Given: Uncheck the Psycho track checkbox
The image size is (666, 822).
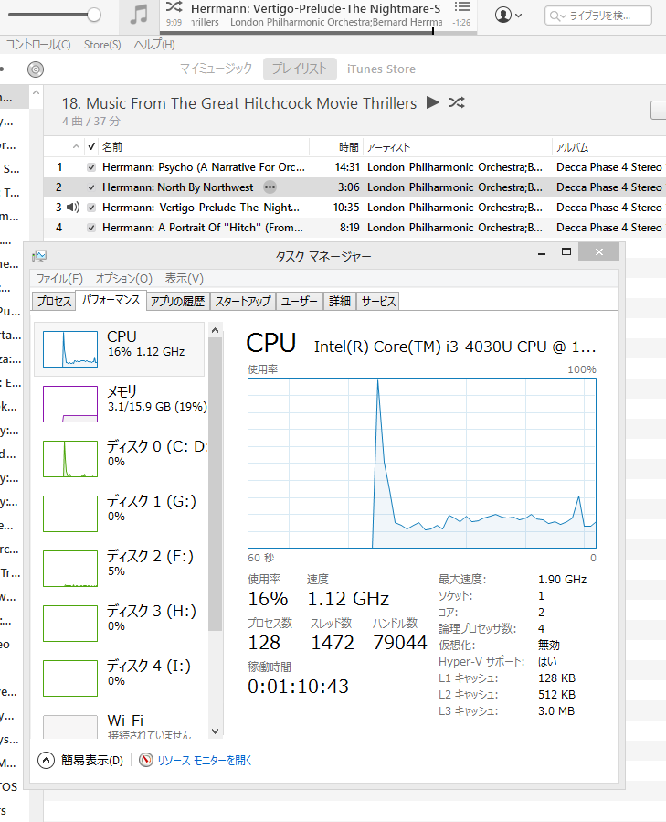Looking at the screenshot, I should 91,167.
